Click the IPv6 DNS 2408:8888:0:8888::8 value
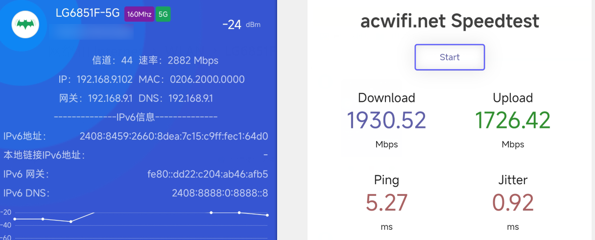Screen dimensions: 595x240 tap(220, 193)
